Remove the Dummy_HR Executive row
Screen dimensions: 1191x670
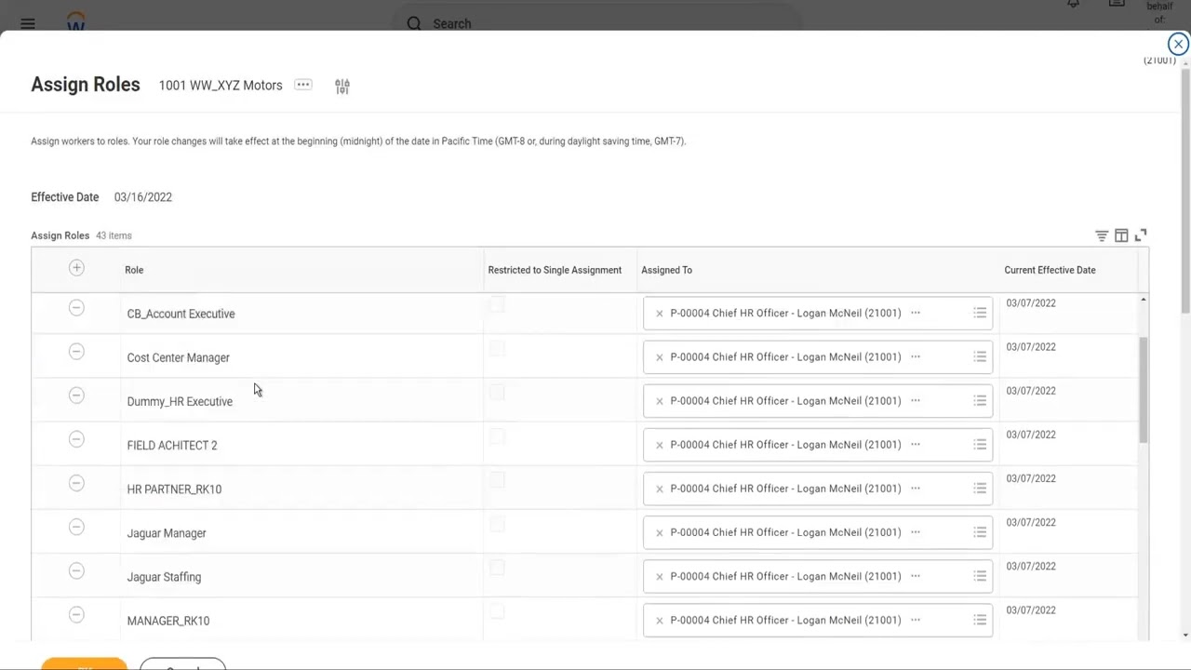pos(76,395)
